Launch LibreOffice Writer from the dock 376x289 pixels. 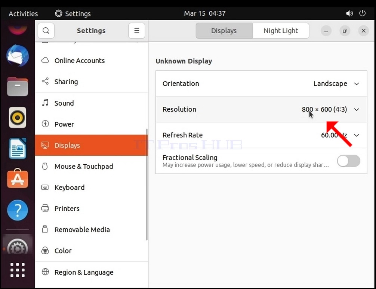tap(18, 148)
